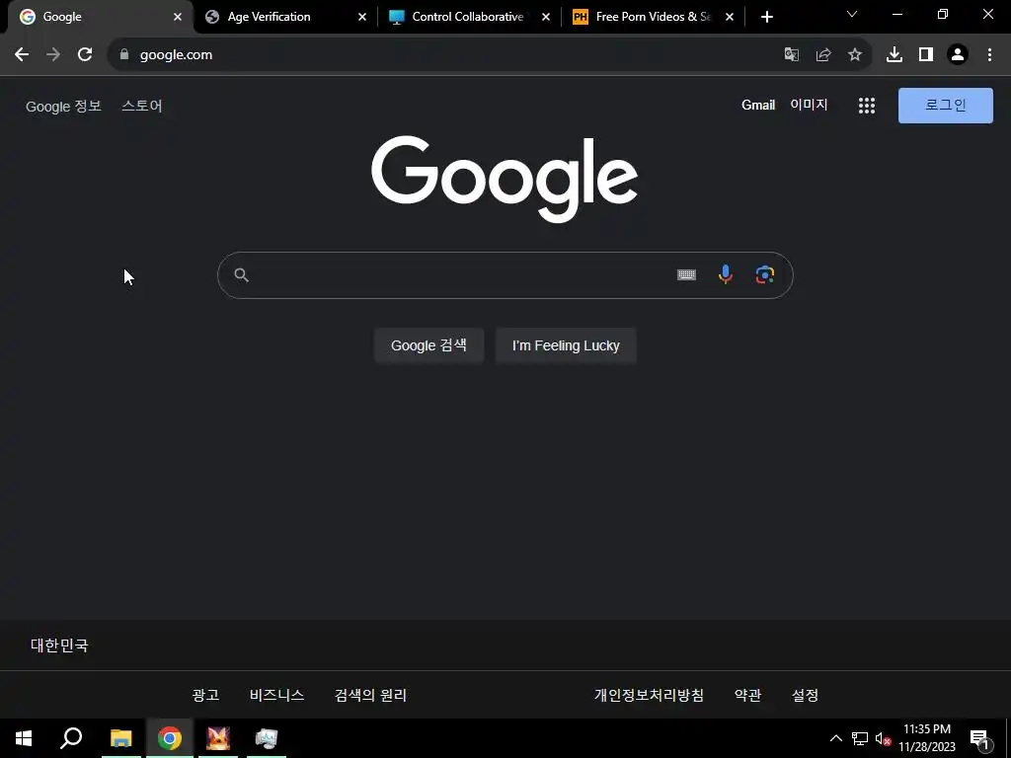Click the magnifier icon in search box
The width and height of the screenshot is (1011, 758).
[241, 275]
